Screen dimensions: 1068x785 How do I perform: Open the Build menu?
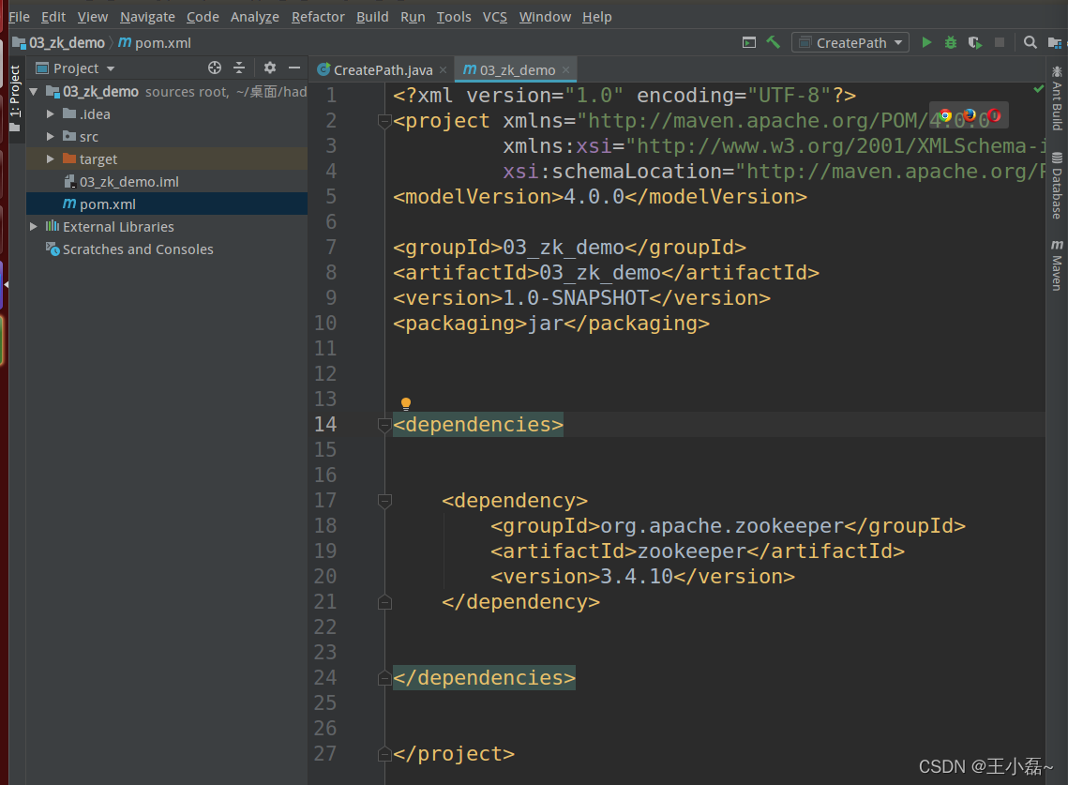click(x=372, y=16)
